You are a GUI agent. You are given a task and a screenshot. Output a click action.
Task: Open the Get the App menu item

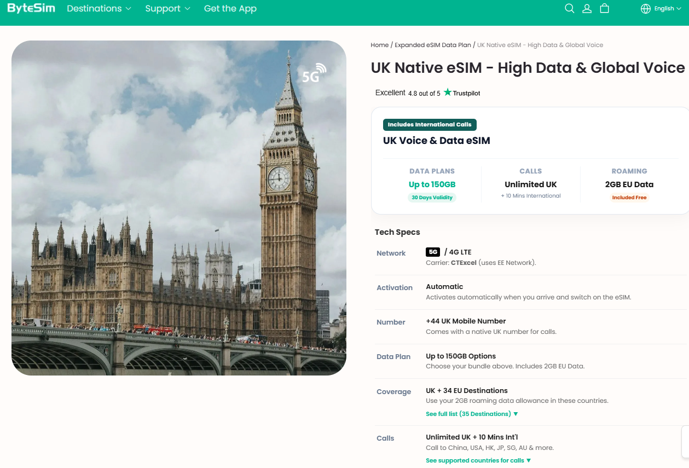230,8
